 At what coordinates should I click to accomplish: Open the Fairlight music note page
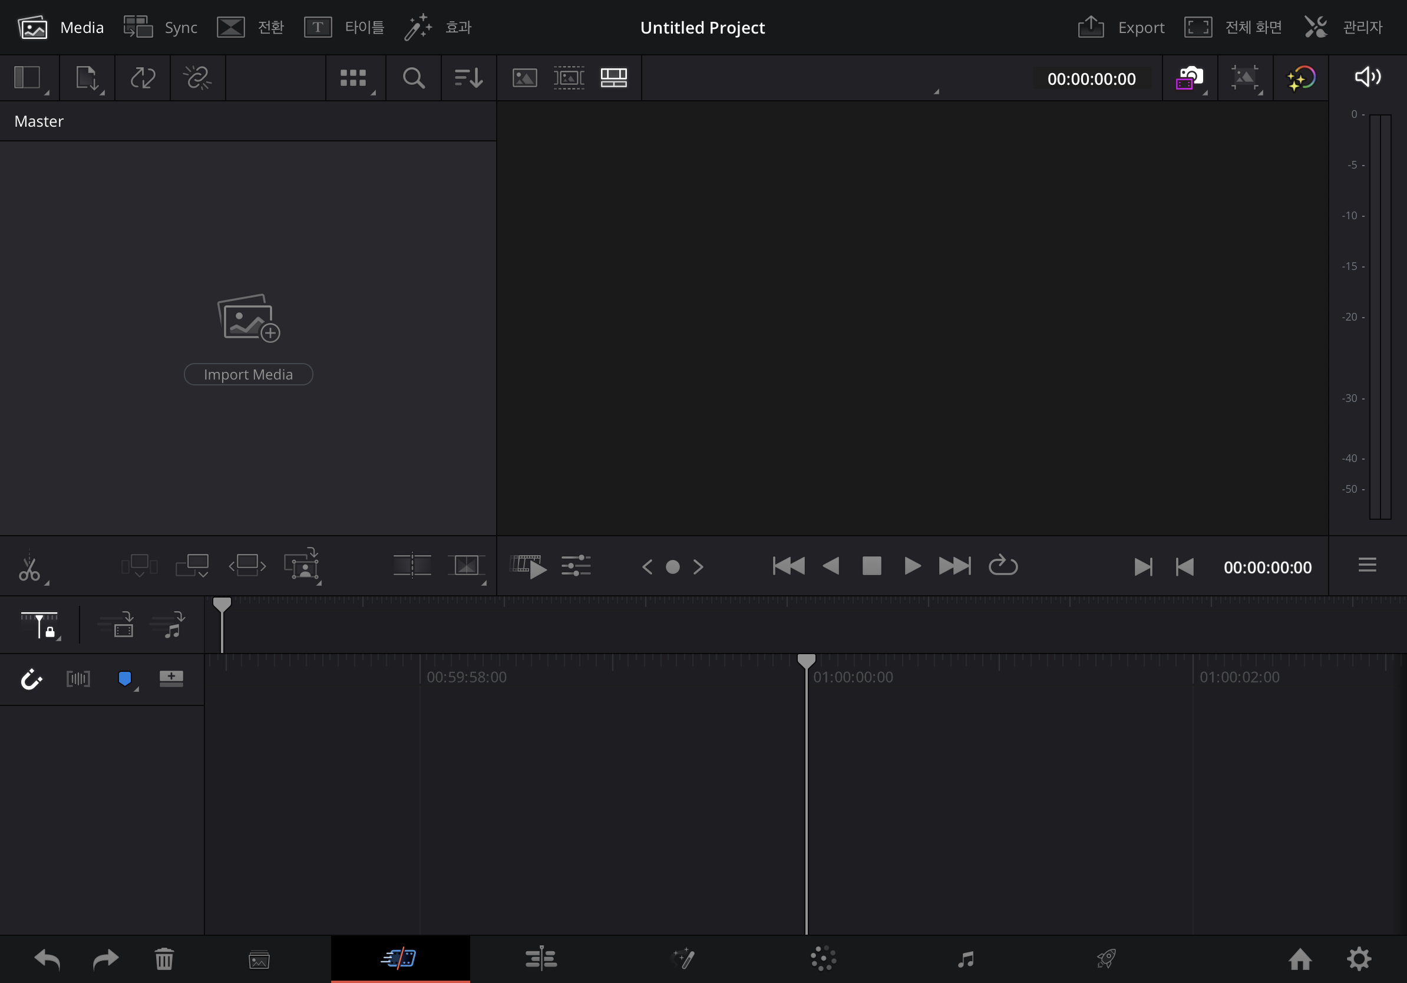point(966,959)
